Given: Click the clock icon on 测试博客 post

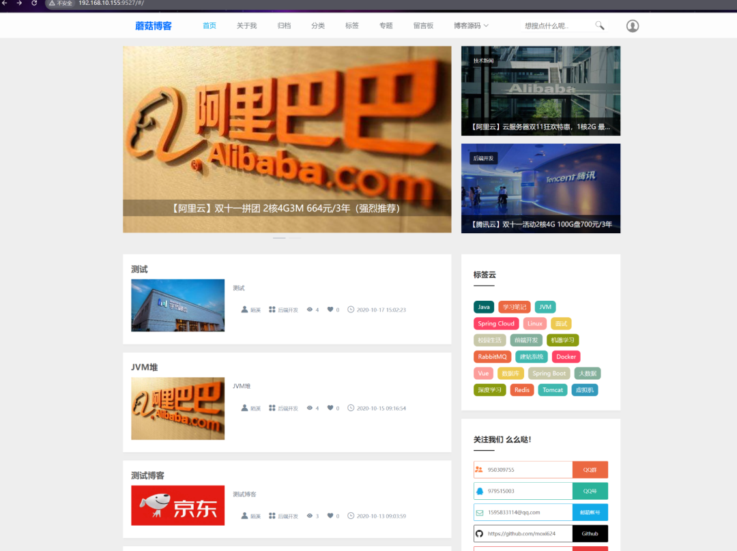Looking at the screenshot, I should click(x=351, y=516).
